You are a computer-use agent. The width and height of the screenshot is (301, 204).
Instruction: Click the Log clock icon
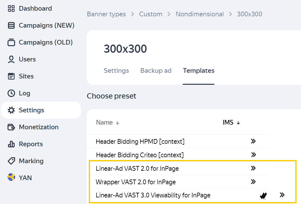click(11, 93)
